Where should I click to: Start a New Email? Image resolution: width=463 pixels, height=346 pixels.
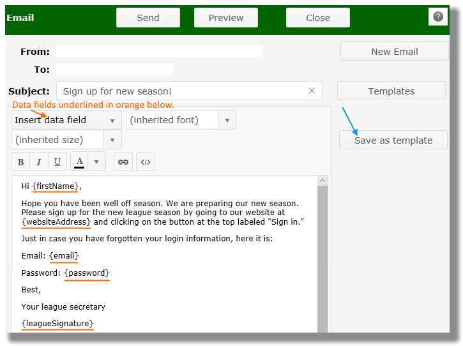coord(394,52)
